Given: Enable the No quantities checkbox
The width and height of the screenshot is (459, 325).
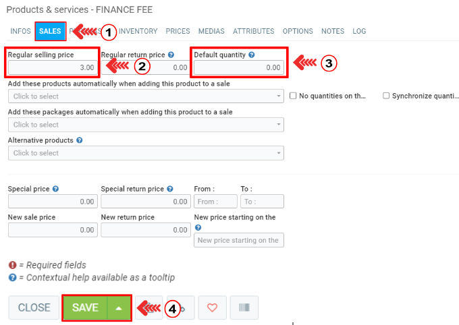Looking at the screenshot, I should (293, 96).
